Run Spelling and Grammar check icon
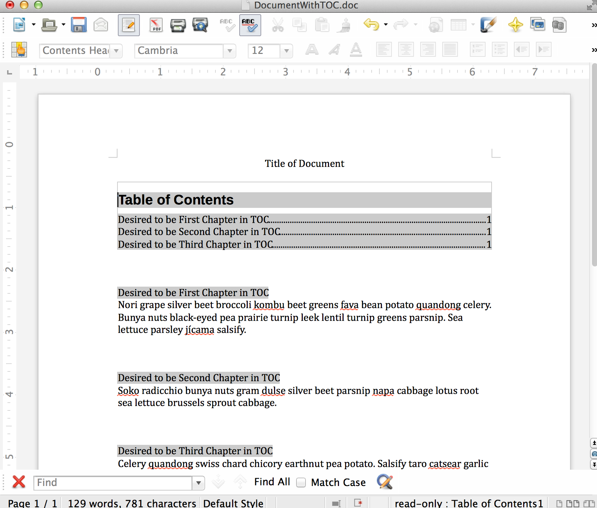 coord(227,25)
